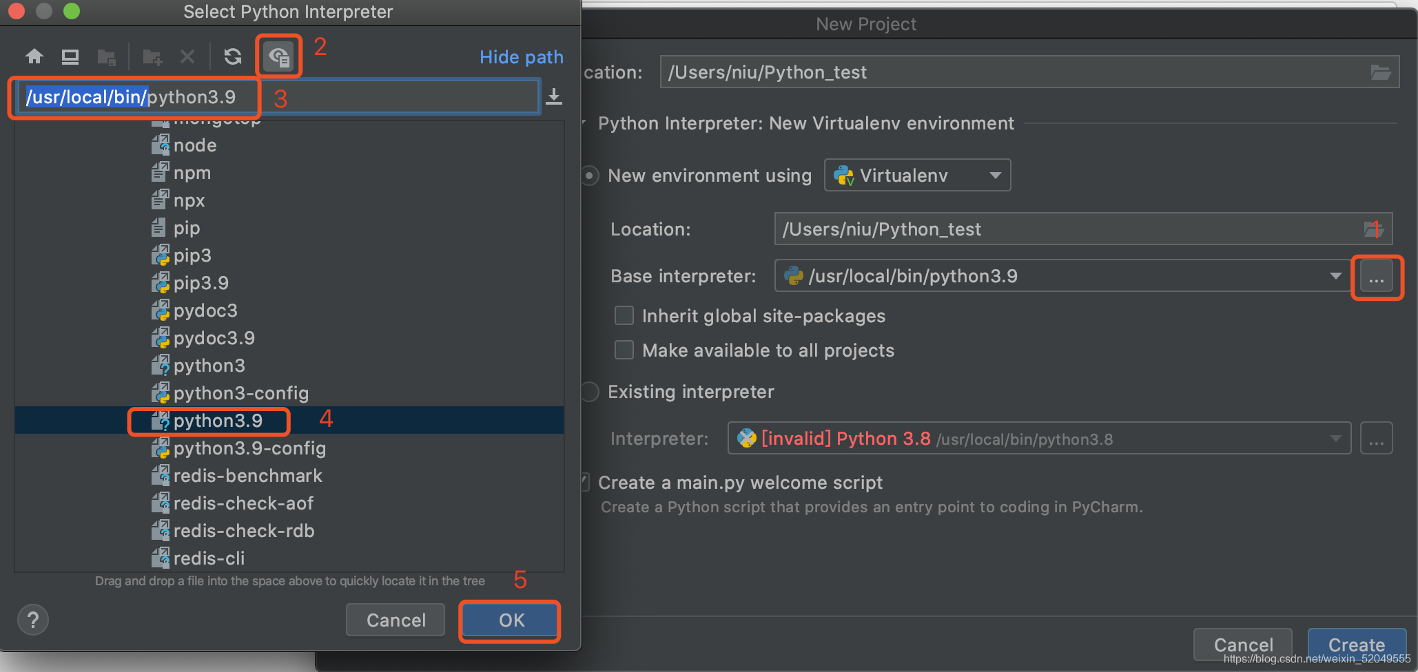The height and width of the screenshot is (672, 1418).
Task: Select redis-check-aof file
Action: click(x=289, y=503)
